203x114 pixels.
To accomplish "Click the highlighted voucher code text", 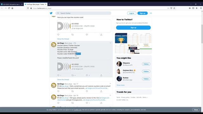I will tap(78, 54).
